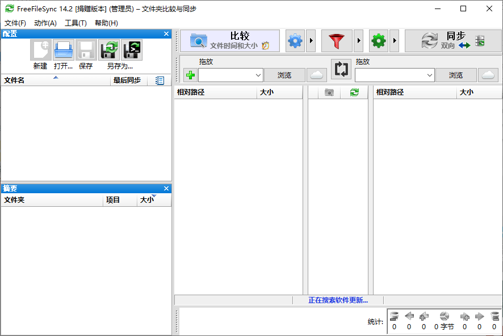The image size is (503, 336).
Task: Open comparison settings with the blue gear icon
Action: click(x=294, y=41)
